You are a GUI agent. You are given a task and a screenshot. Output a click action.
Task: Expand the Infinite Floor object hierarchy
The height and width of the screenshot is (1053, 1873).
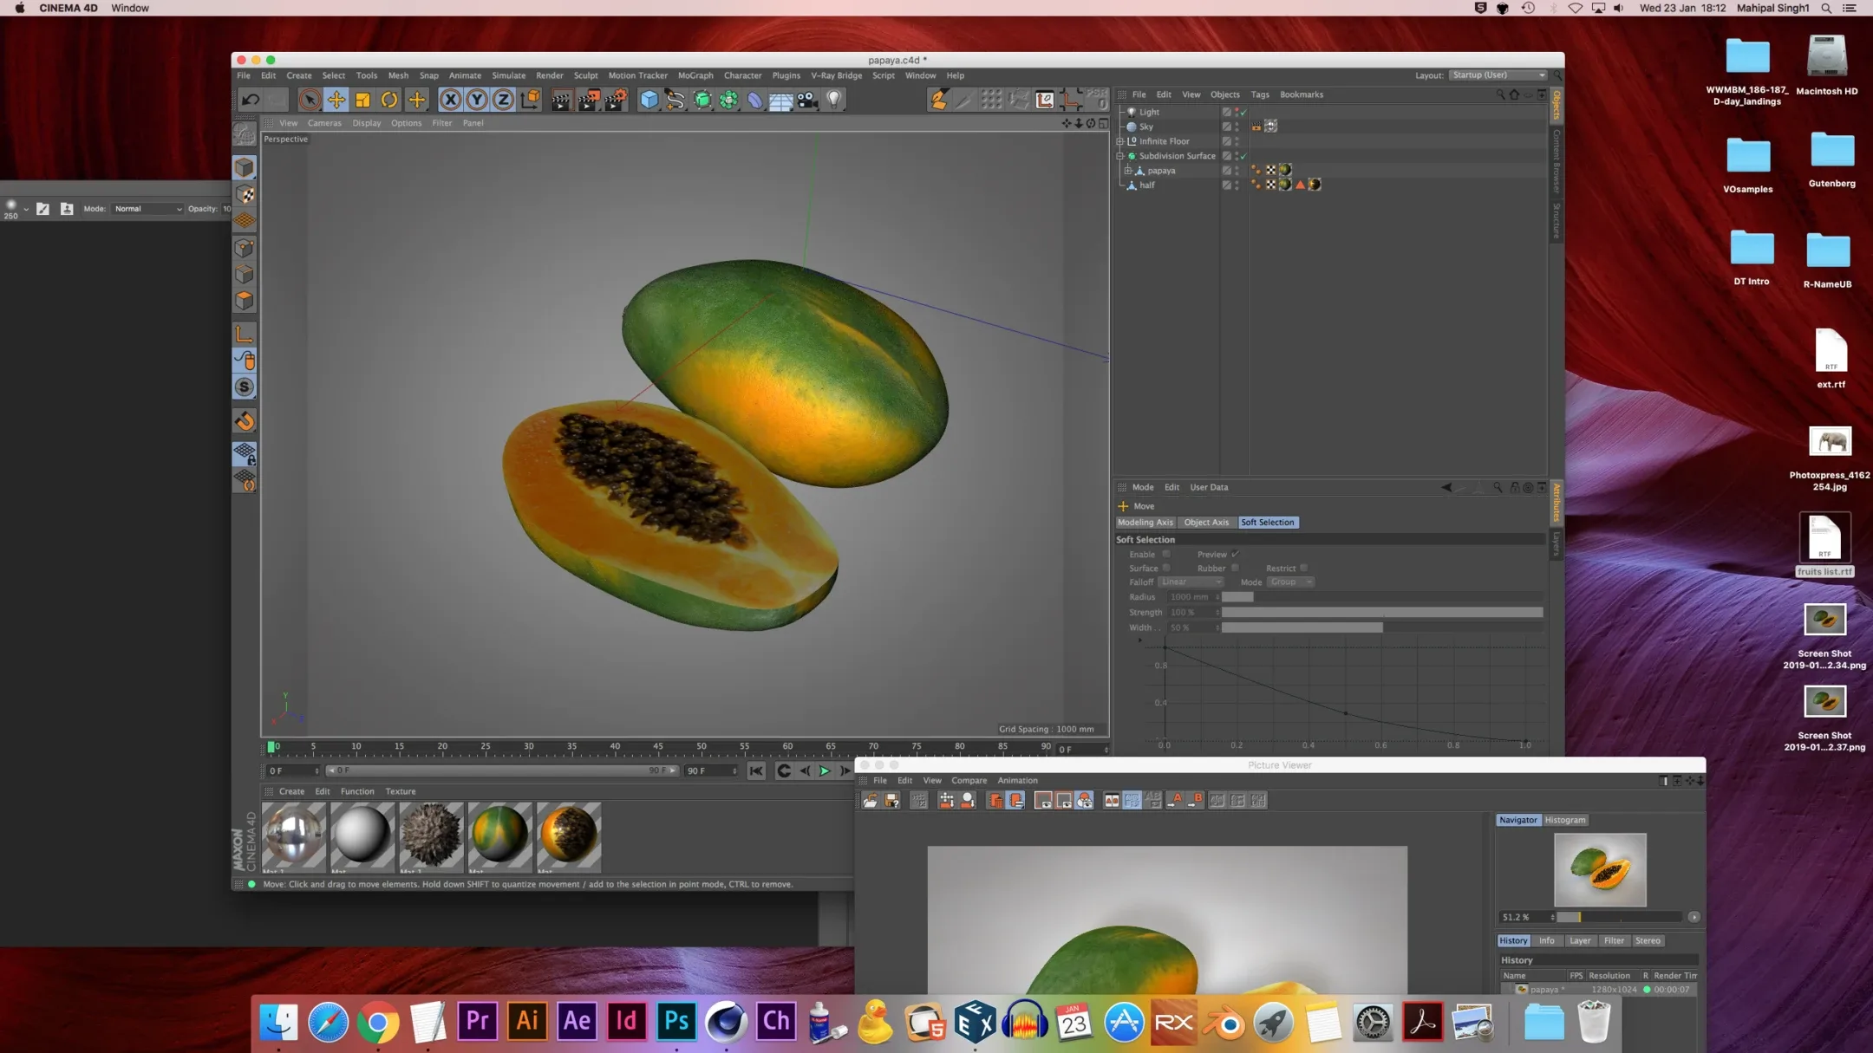[x=1120, y=141]
